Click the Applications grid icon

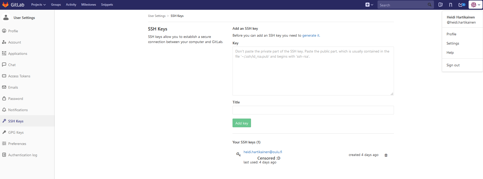(x=4, y=54)
